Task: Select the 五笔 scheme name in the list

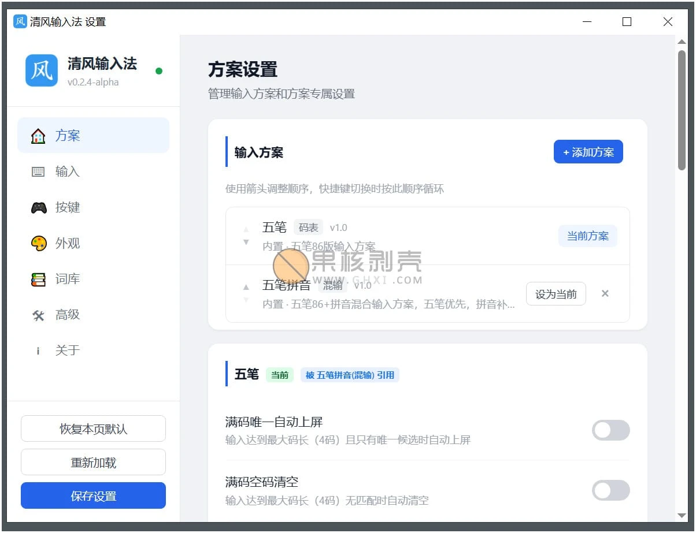Action: click(275, 228)
